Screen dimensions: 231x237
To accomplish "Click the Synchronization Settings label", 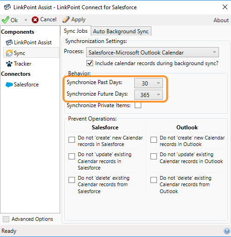I will [x=96, y=41].
